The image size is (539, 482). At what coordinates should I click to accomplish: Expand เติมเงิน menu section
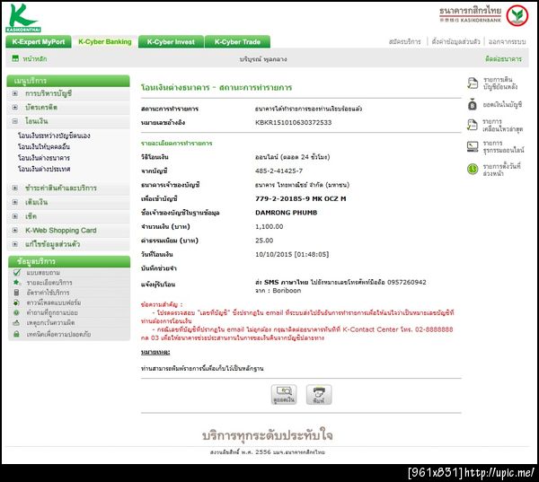(x=14, y=202)
